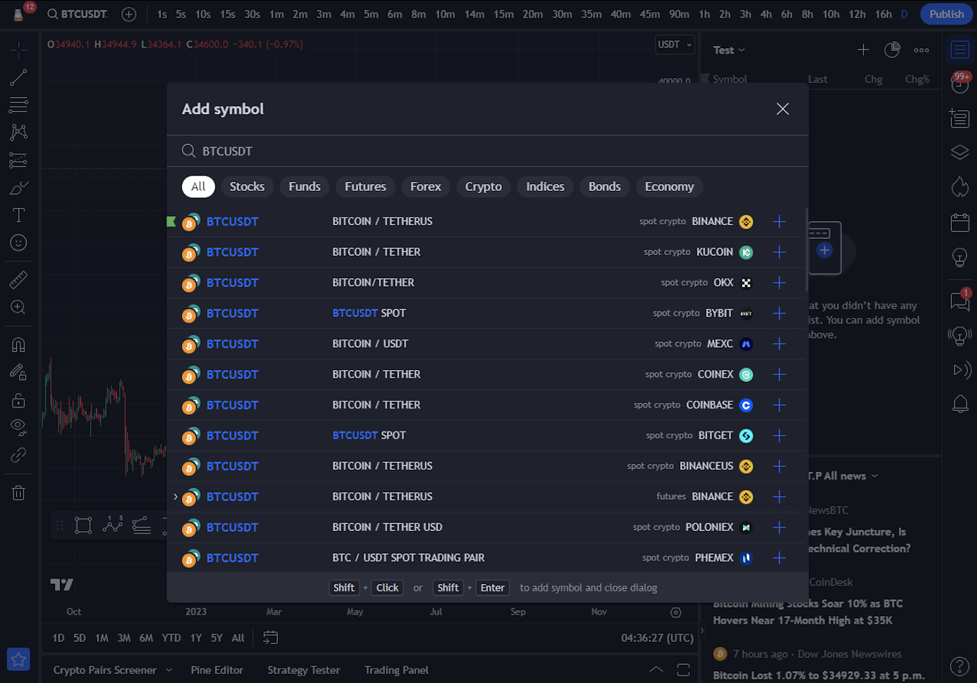
Task: Open the Trading Panel tab
Action: (x=397, y=670)
